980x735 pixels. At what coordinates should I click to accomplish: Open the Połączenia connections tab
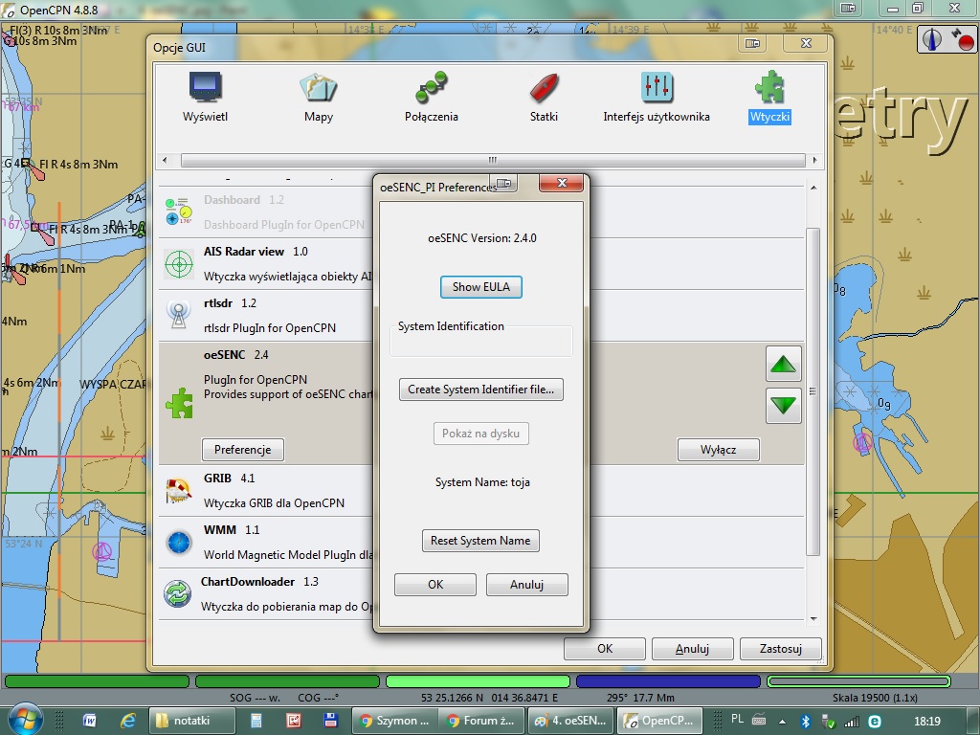coord(432,97)
